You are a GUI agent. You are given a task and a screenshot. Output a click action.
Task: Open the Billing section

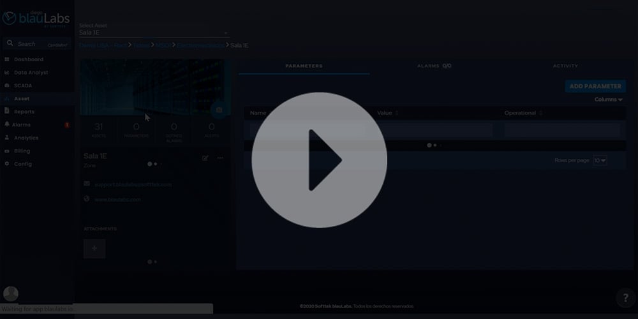click(22, 151)
